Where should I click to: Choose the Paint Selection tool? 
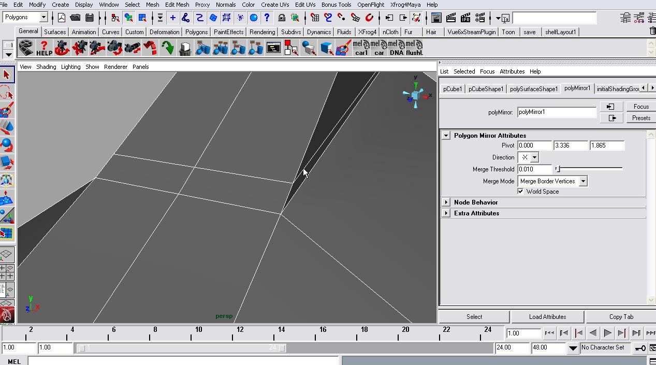pyautogui.click(x=7, y=110)
